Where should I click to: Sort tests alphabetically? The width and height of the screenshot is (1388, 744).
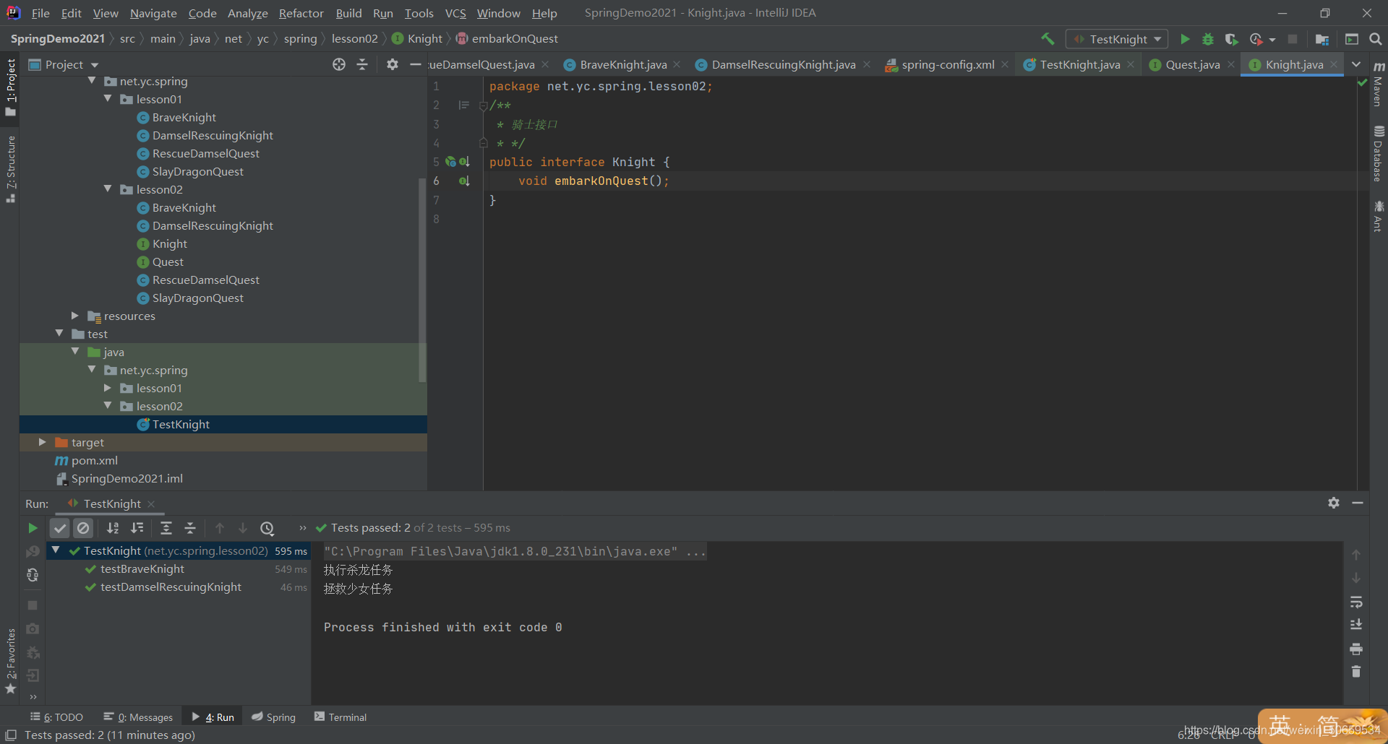tap(113, 528)
